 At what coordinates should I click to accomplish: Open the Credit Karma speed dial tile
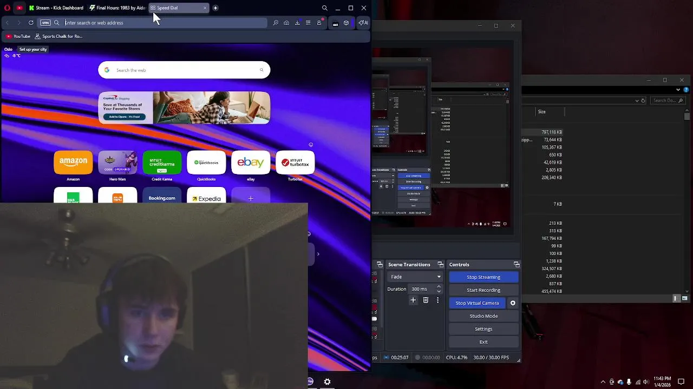[162, 163]
